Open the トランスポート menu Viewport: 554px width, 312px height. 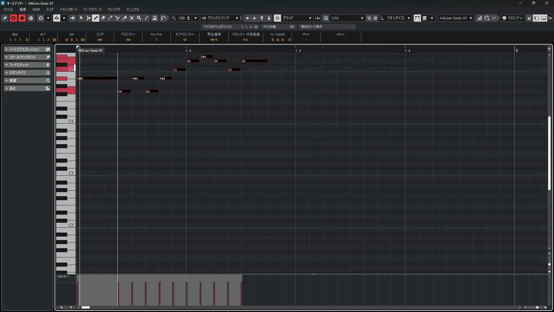(68, 10)
